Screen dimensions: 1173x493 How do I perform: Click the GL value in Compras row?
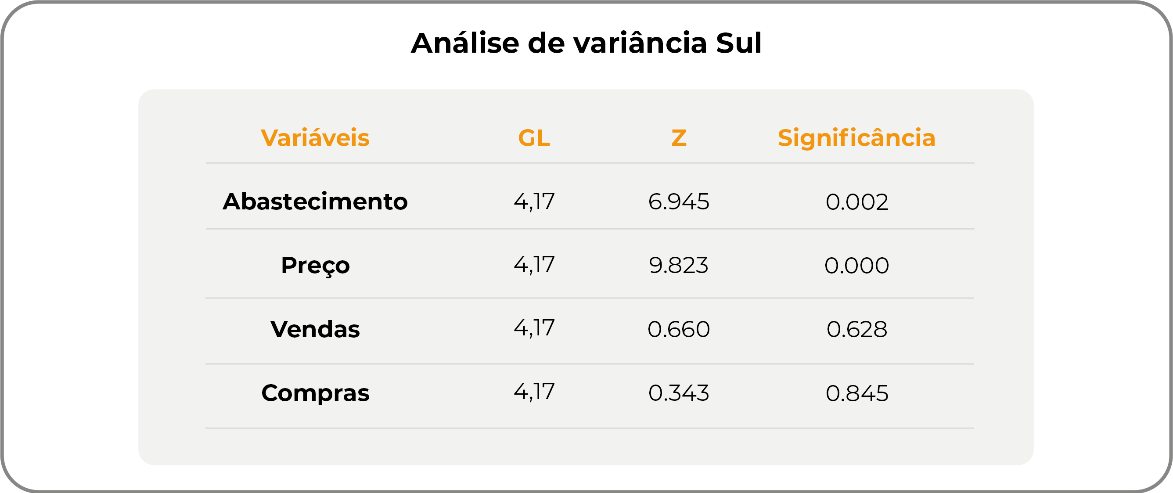click(534, 392)
